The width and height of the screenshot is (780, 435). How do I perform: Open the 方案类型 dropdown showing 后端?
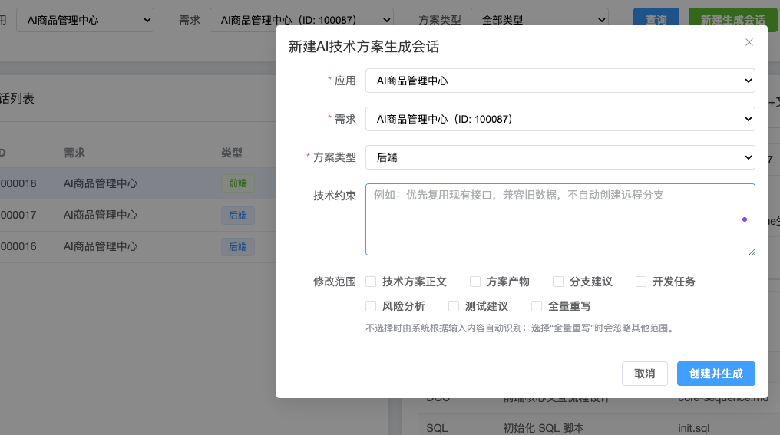coord(560,157)
